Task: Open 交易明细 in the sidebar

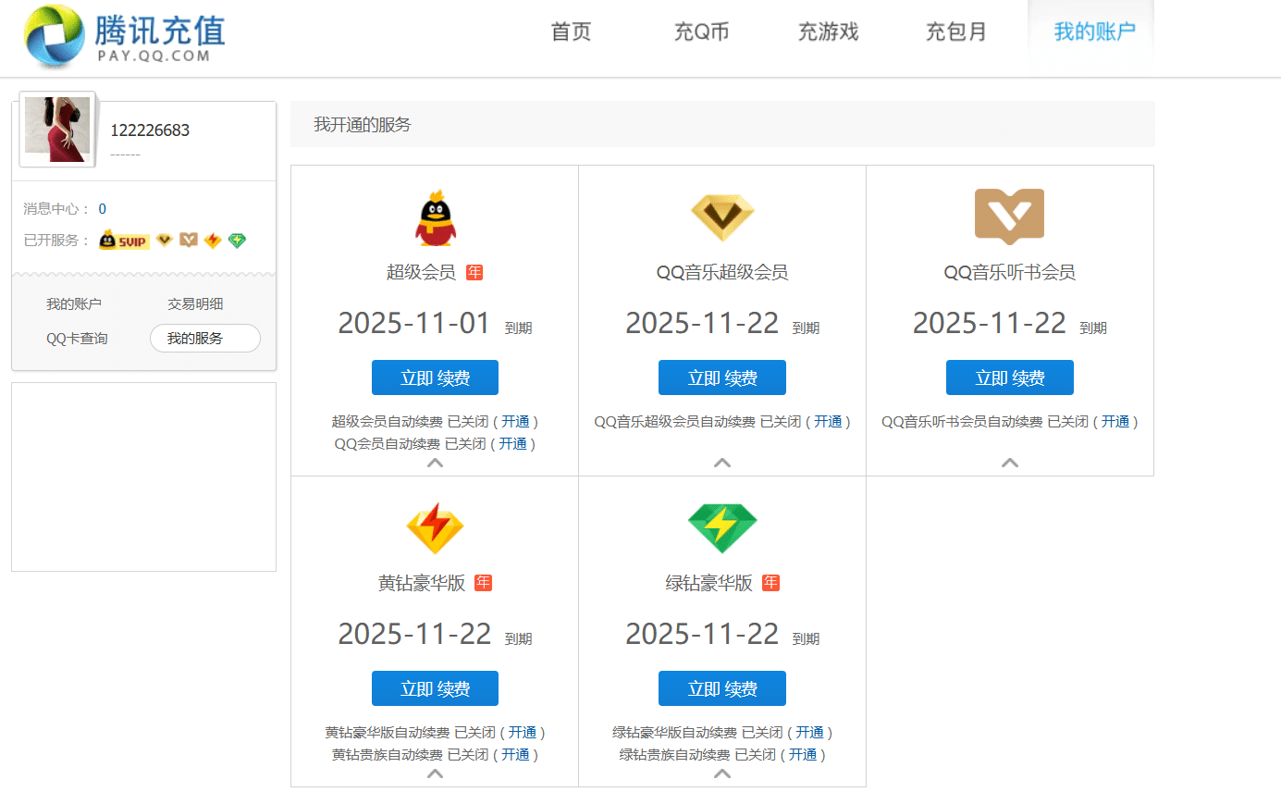Action: pos(195,303)
